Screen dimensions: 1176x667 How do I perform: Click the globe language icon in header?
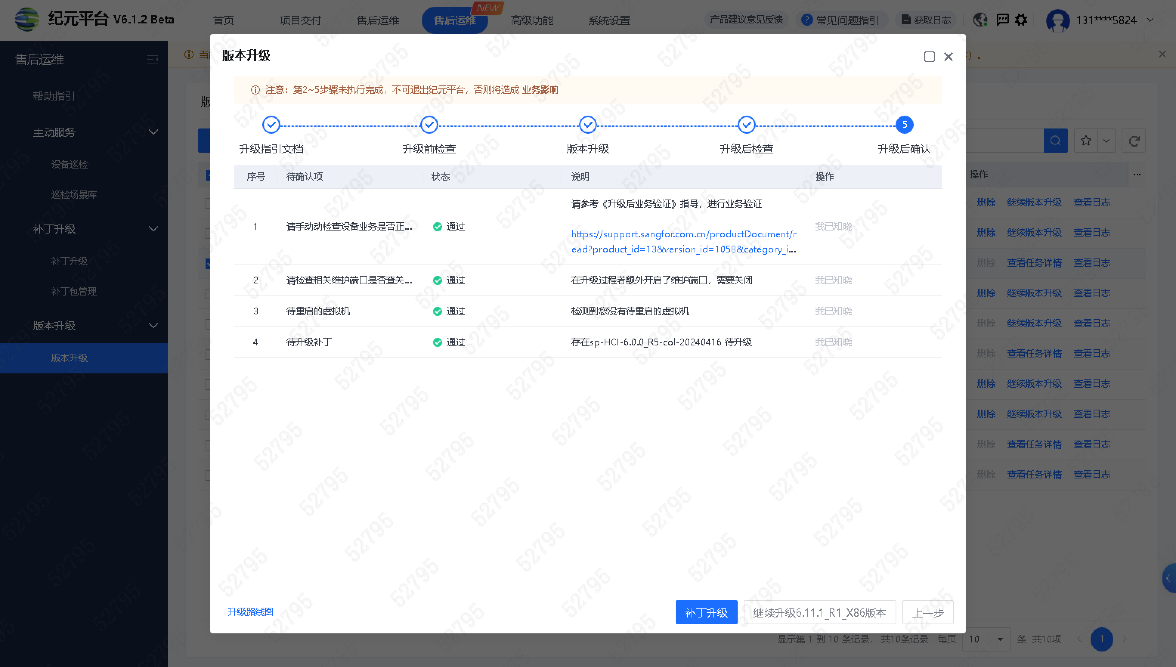point(980,20)
